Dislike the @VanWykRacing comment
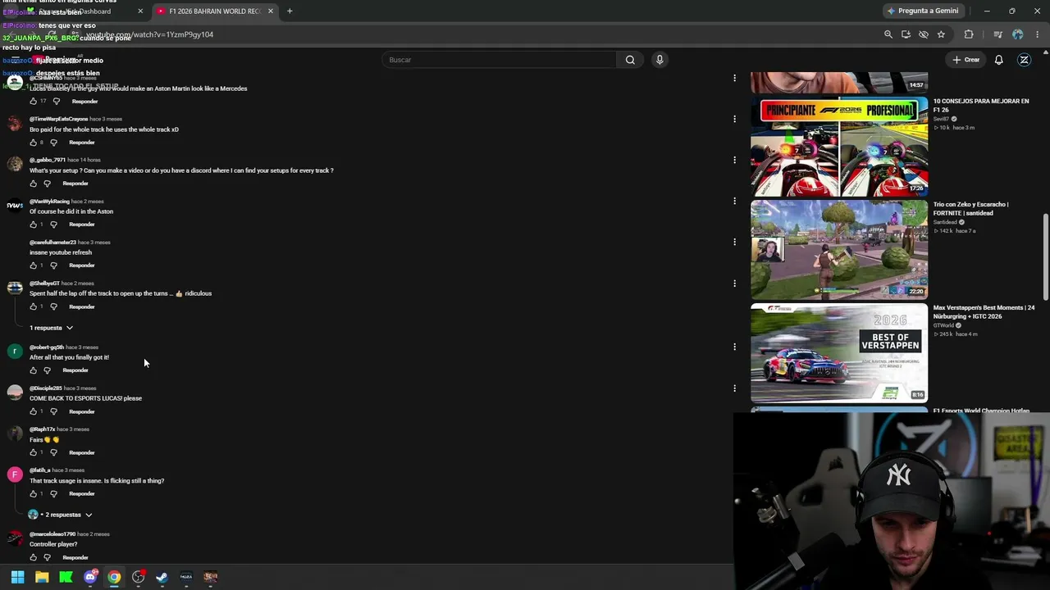The width and height of the screenshot is (1050, 590). [53, 225]
